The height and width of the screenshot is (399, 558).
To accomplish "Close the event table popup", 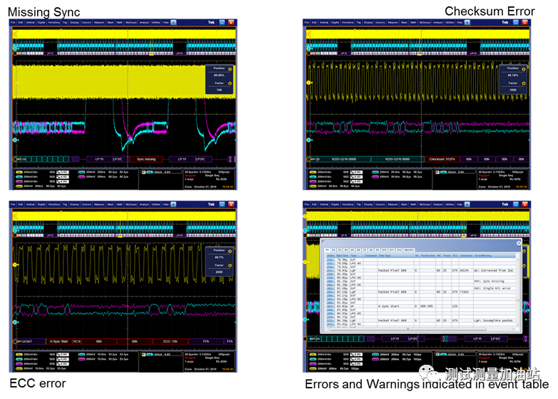I will pos(519,243).
